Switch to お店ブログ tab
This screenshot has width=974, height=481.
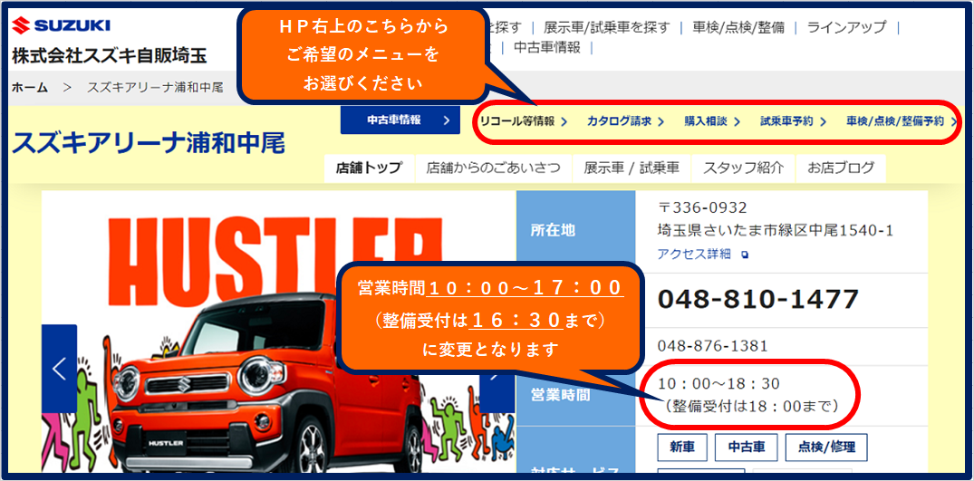pos(841,168)
